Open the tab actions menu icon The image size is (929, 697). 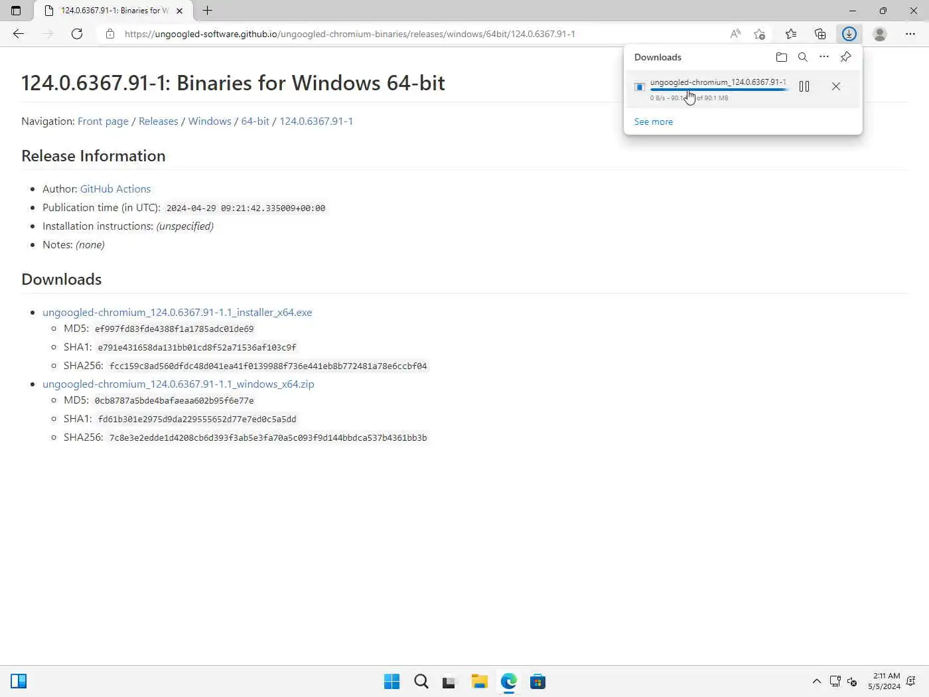(16, 11)
